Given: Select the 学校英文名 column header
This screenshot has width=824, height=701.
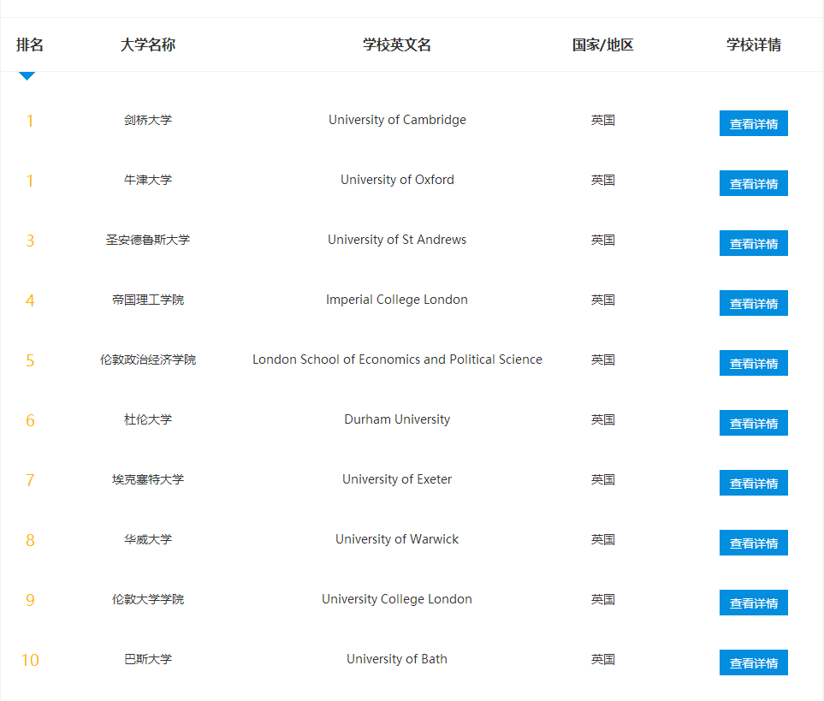Looking at the screenshot, I should pyautogui.click(x=397, y=45).
